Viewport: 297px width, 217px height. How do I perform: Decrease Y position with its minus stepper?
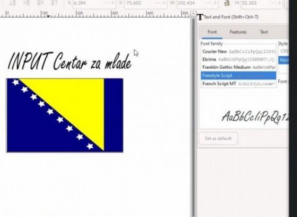coord(158,3)
